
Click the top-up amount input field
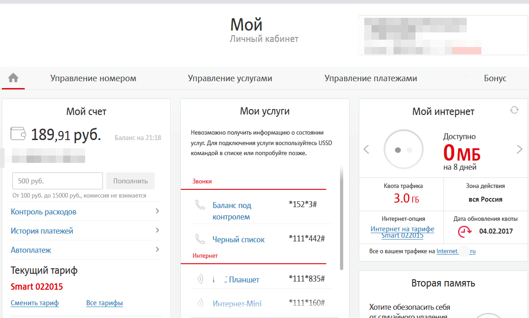(x=57, y=181)
